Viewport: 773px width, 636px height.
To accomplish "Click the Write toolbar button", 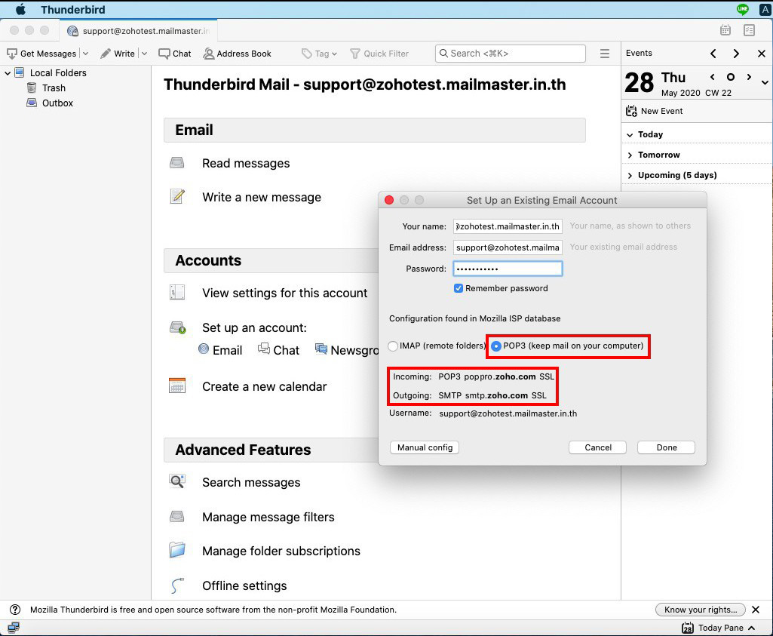I will tap(118, 54).
